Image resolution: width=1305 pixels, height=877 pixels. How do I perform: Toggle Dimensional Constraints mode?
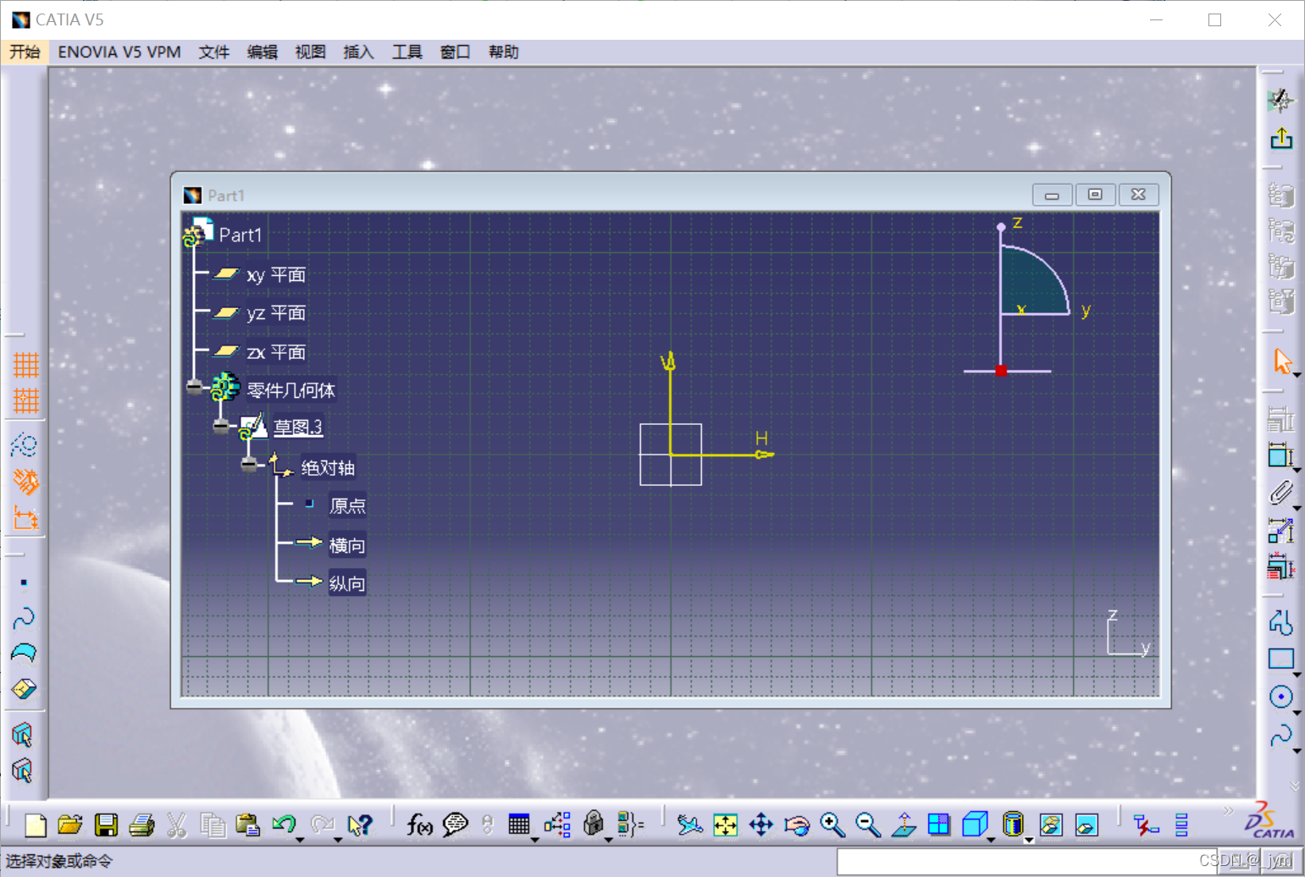click(25, 518)
